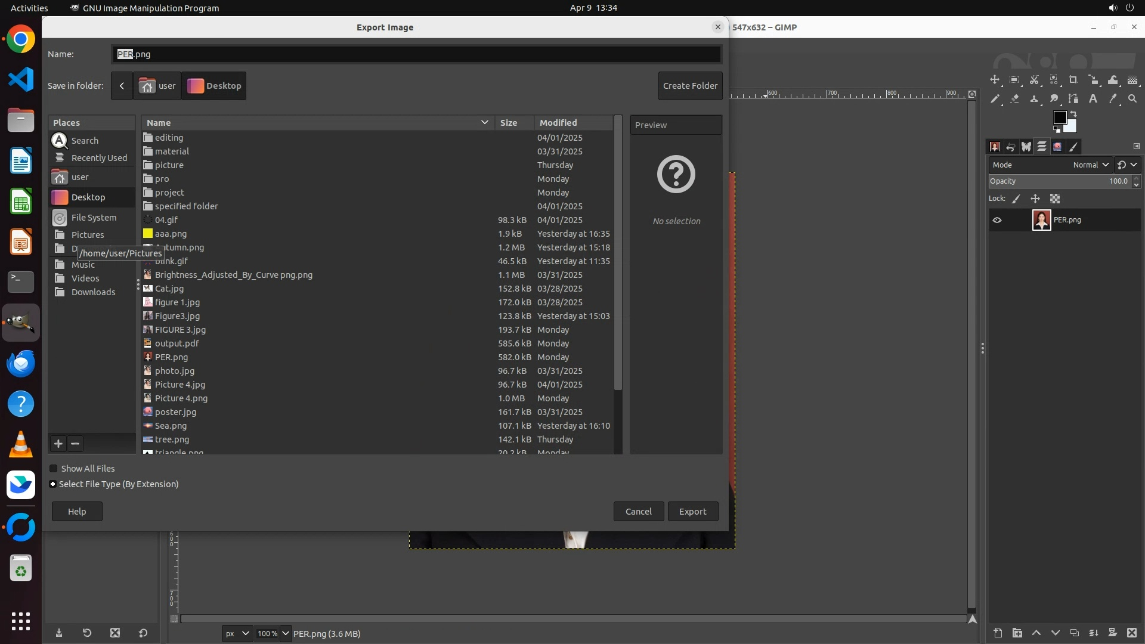Image resolution: width=1145 pixels, height=644 pixels.
Task: Open the layer Mode Normal dropdown
Action: (x=1091, y=165)
